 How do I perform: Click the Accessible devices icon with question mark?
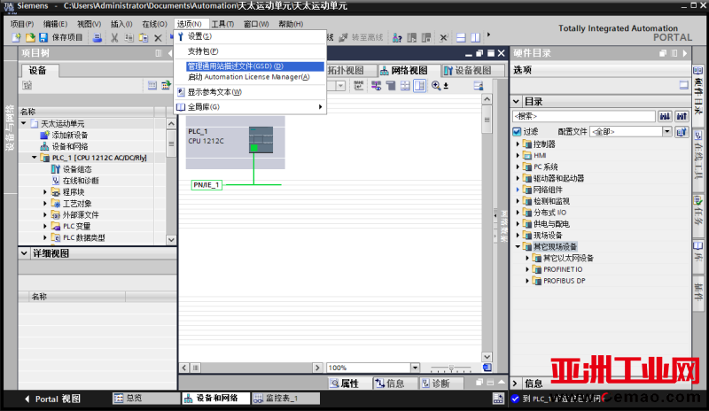click(397, 37)
